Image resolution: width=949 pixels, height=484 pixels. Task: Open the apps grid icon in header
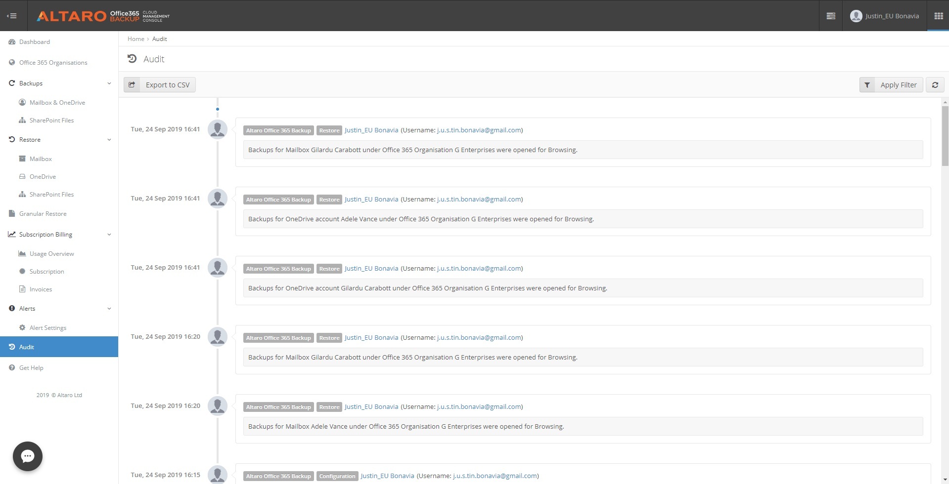click(x=938, y=16)
